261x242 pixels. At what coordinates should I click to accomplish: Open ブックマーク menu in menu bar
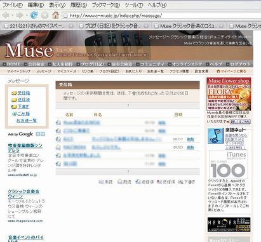[x=106, y=5]
